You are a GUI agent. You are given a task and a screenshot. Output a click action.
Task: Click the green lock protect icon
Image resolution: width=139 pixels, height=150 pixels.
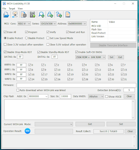(x=50, y=15)
